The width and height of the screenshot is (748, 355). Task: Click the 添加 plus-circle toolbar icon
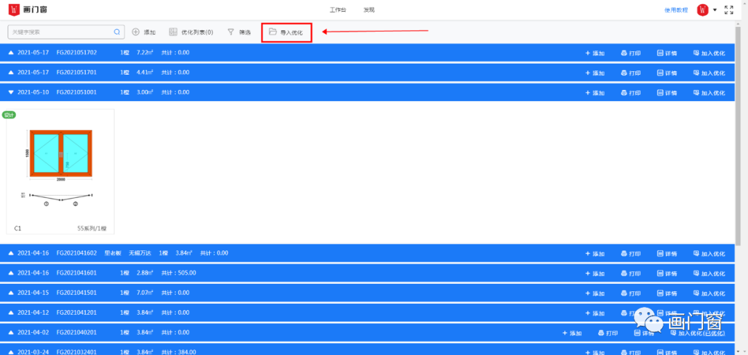pyautogui.click(x=136, y=32)
